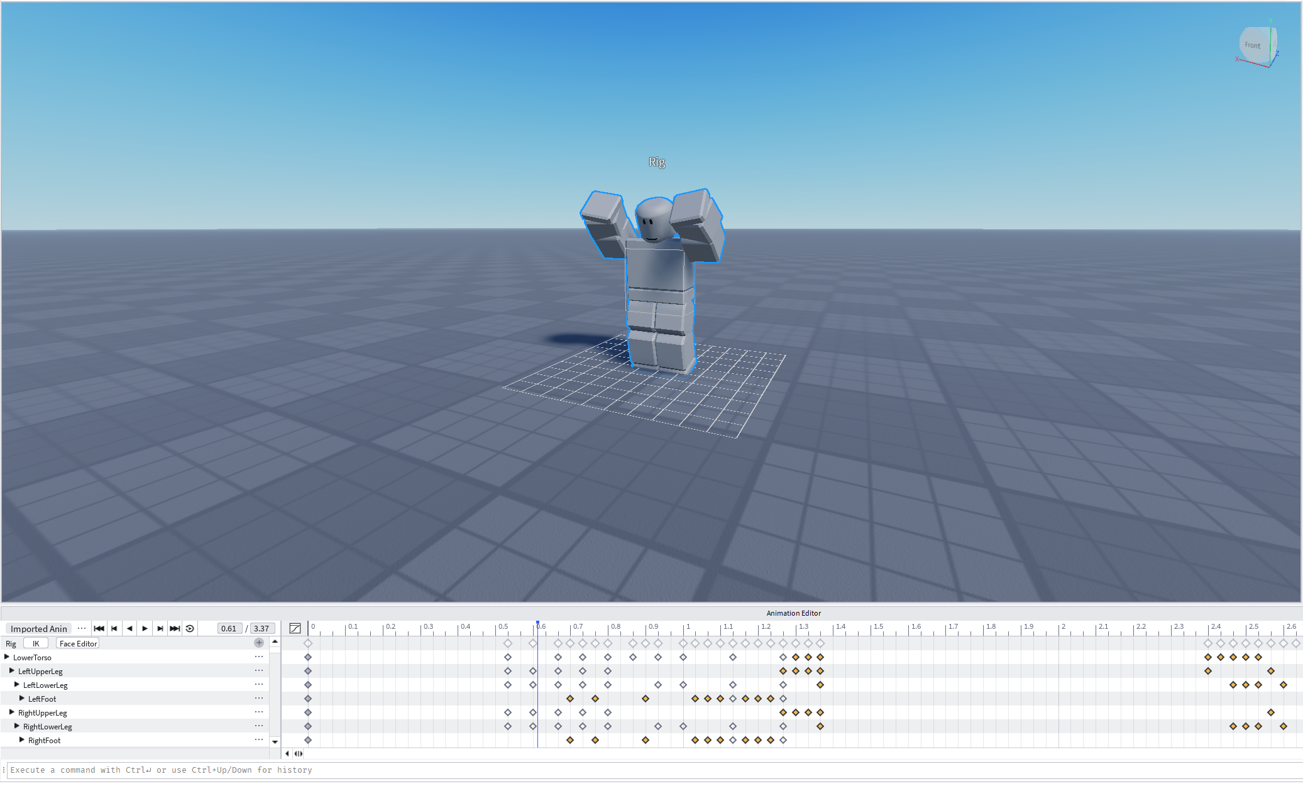This screenshot has width=1303, height=801.
Task: Play the animation forward
Action: (x=145, y=628)
